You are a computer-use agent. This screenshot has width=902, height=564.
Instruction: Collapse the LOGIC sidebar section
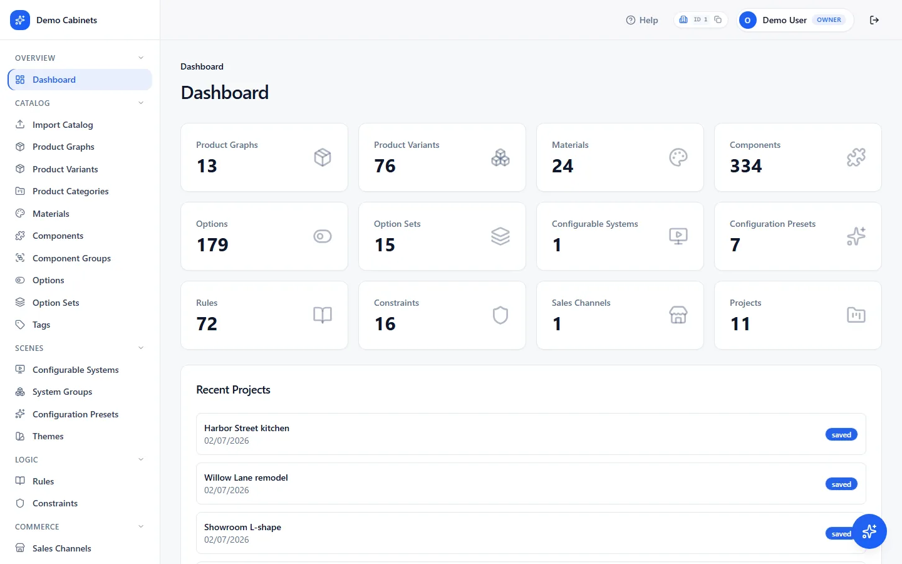(141, 459)
